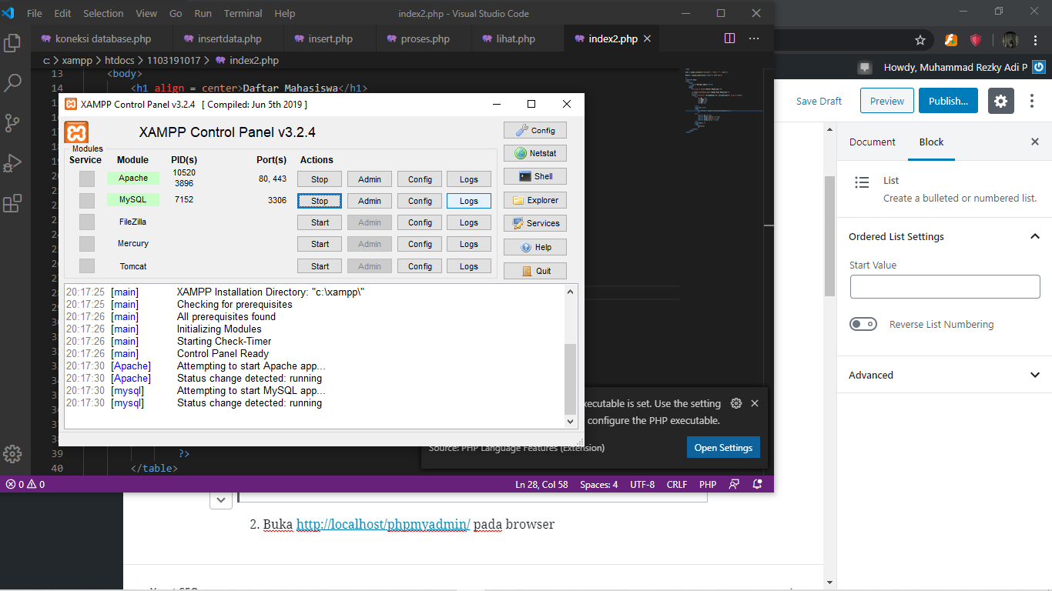Open the WordPress editor settings gear
Screen dimensions: 1052x591
click(1000, 101)
